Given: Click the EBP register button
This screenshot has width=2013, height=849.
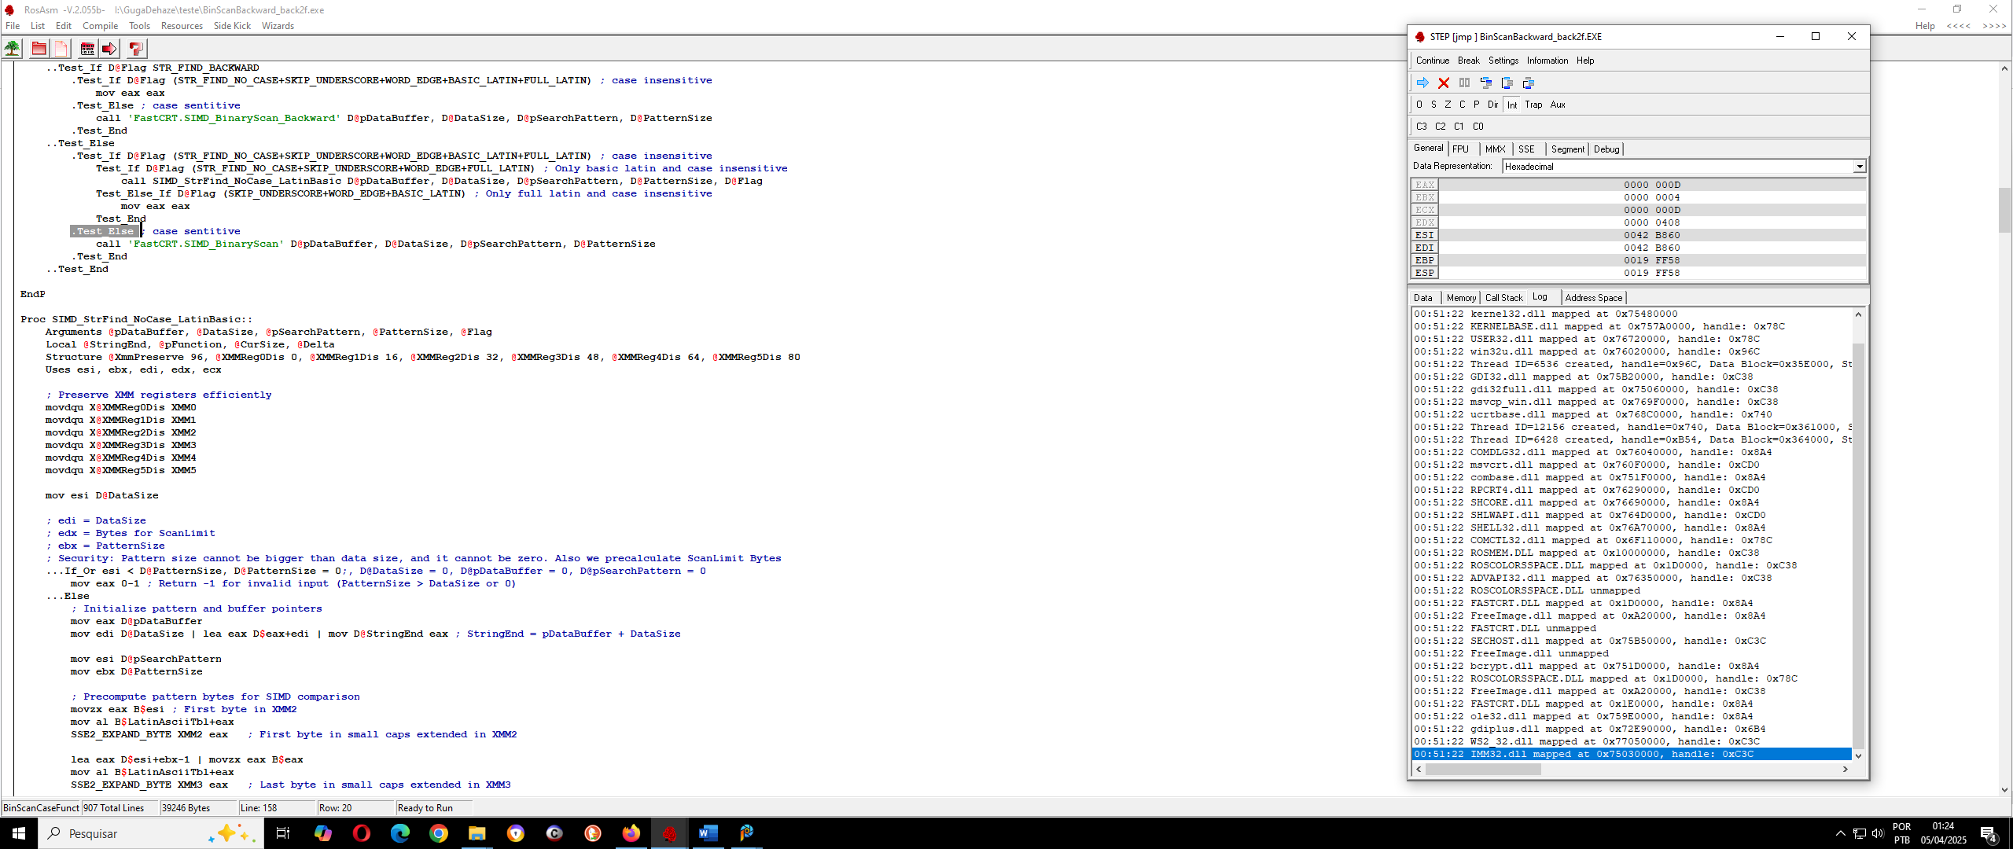Looking at the screenshot, I should coord(1425,260).
